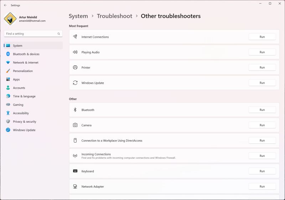The width and height of the screenshot is (285, 200).
Task: Click the Accounts person icon
Action: tap(8, 88)
